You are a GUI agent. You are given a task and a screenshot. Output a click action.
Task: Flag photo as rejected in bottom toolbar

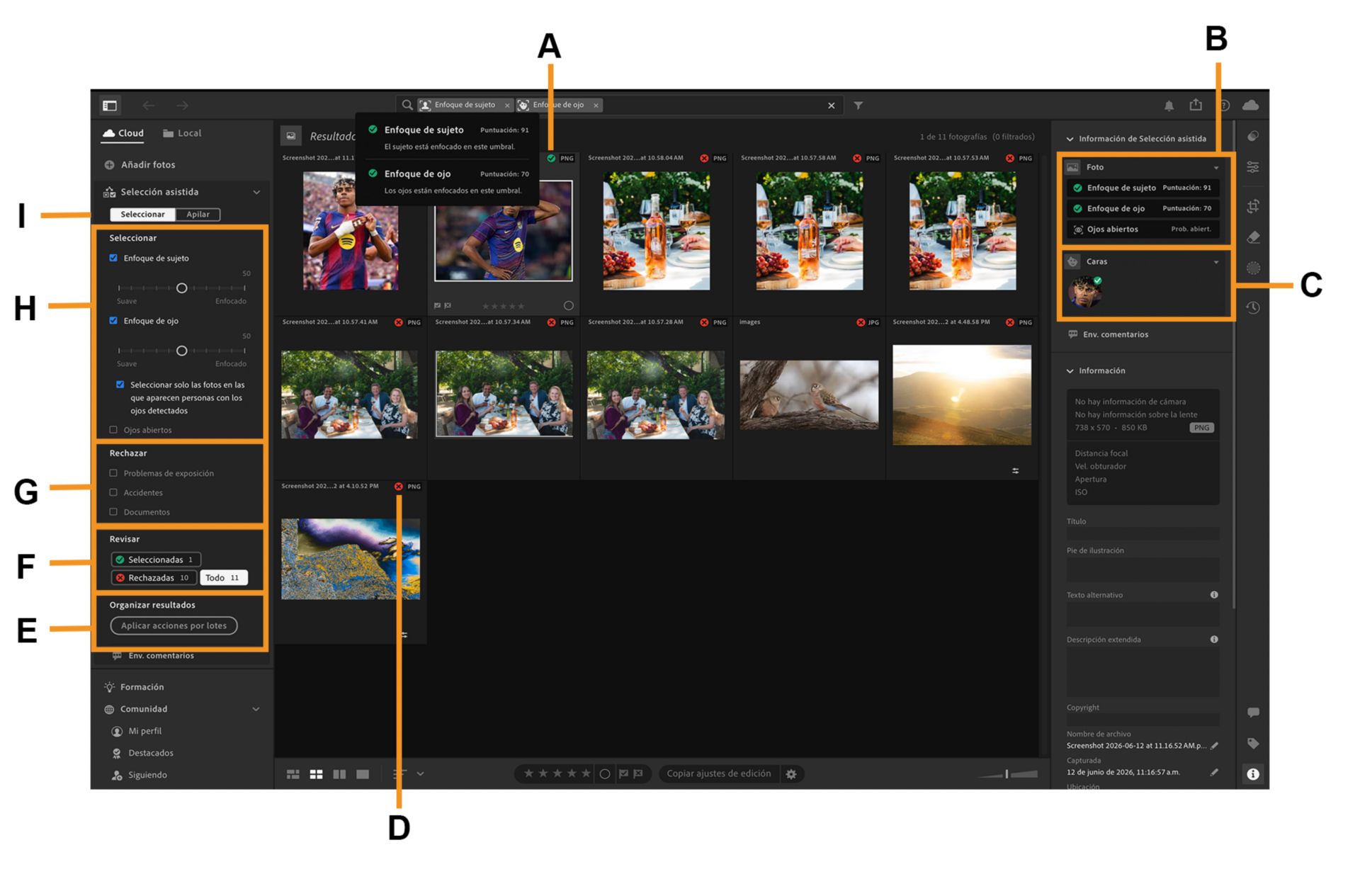[638, 773]
